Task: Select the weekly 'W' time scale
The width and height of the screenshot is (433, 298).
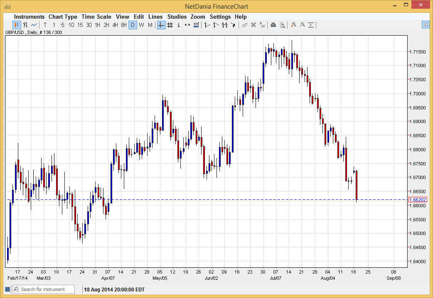Action: pos(141,25)
